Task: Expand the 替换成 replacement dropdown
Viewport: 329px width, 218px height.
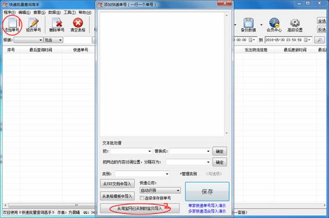Action: (x=208, y=151)
